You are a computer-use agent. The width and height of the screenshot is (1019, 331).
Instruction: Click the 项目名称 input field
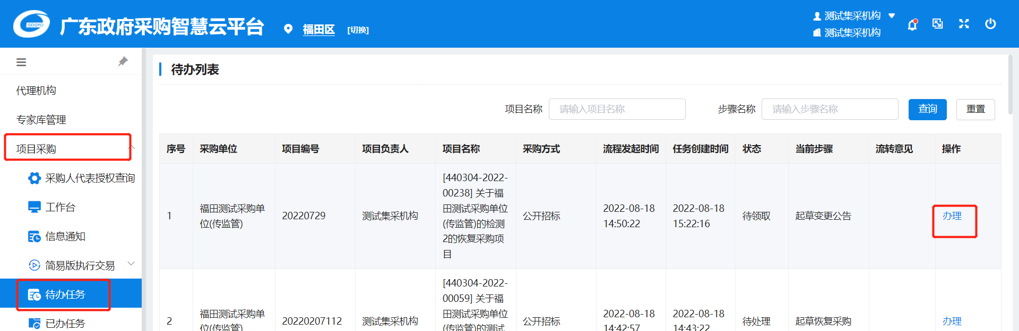(617, 109)
